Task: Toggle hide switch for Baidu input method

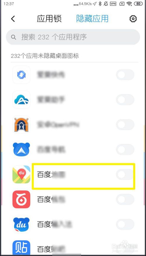Action: tap(125, 224)
